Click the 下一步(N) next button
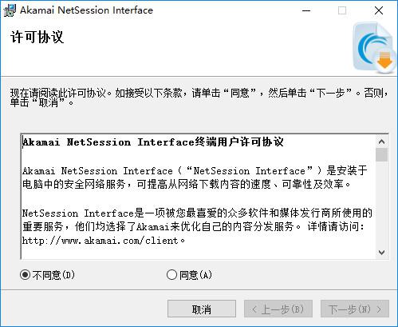 pos(355,309)
